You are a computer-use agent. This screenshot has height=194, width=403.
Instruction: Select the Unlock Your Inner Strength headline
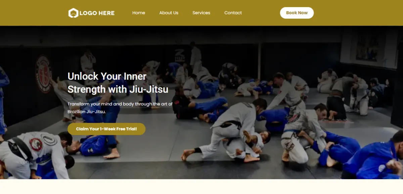(x=118, y=83)
